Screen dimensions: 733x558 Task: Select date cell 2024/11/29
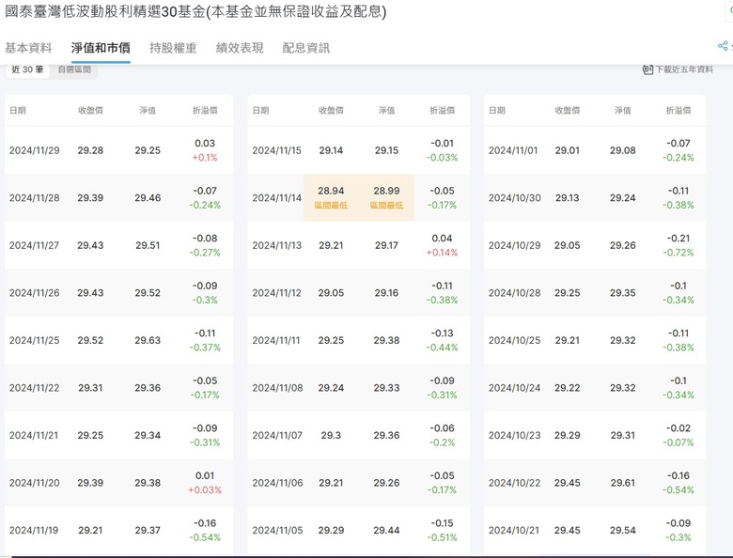point(35,150)
